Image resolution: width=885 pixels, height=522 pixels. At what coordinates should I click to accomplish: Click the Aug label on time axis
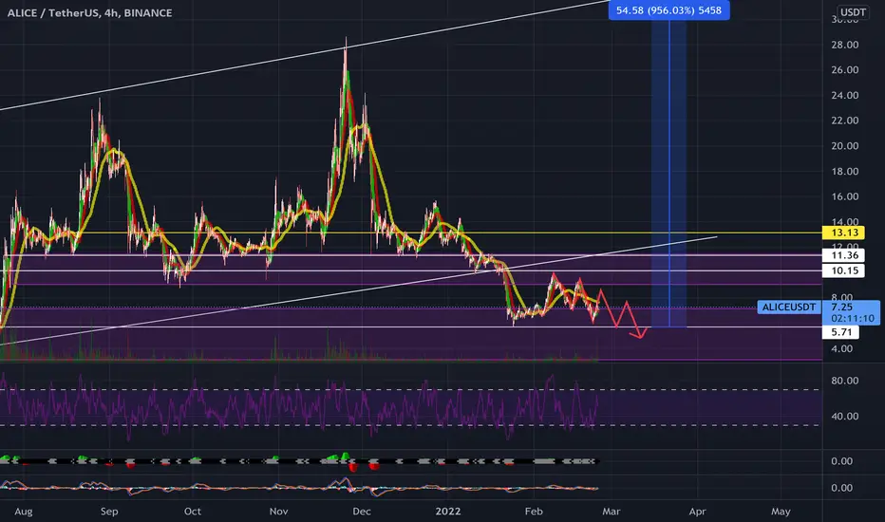(23, 512)
